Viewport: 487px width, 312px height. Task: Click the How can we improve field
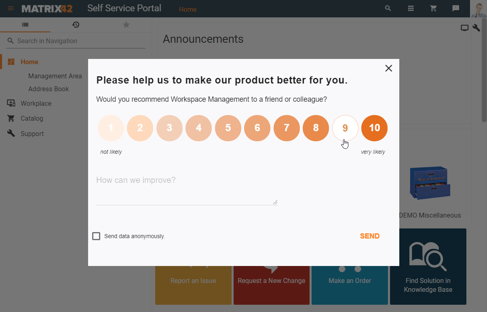(x=186, y=190)
